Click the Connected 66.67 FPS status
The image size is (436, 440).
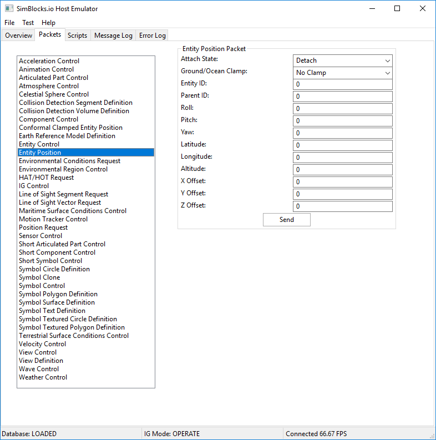316,434
